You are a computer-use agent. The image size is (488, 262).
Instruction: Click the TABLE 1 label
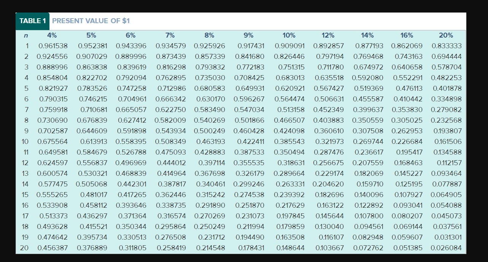[x=33, y=21]
